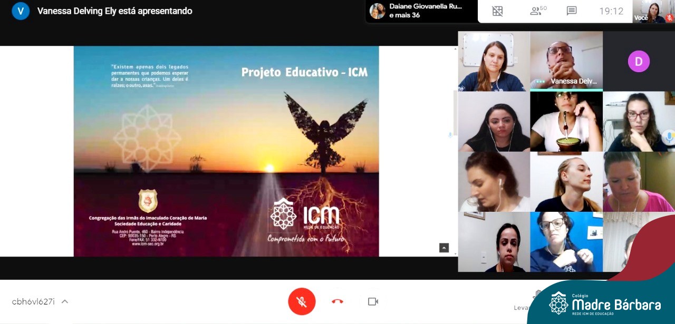The width and height of the screenshot is (675, 324).
Task: Select Vanessa Delving's video tile
Action: click(x=566, y=61)
